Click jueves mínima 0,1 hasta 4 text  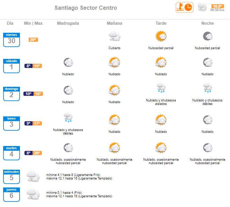click(64, 192)
